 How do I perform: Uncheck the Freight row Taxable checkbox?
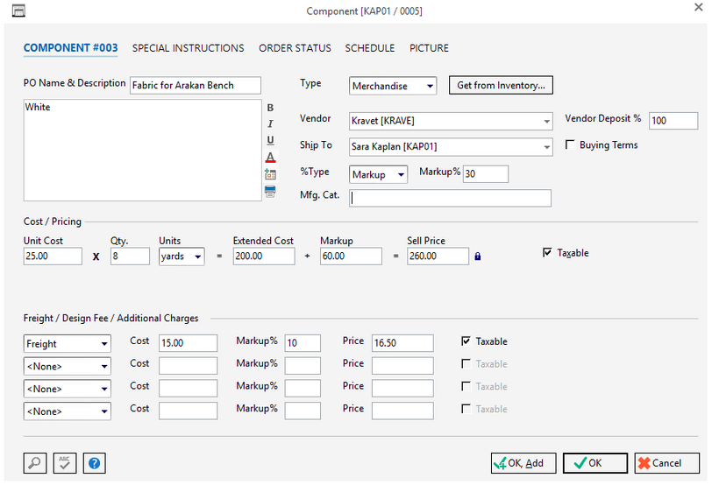point(466,341)
